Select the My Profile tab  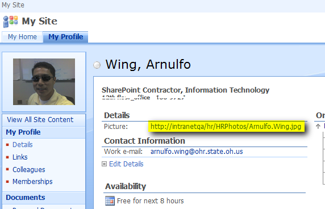pos(66,37)
